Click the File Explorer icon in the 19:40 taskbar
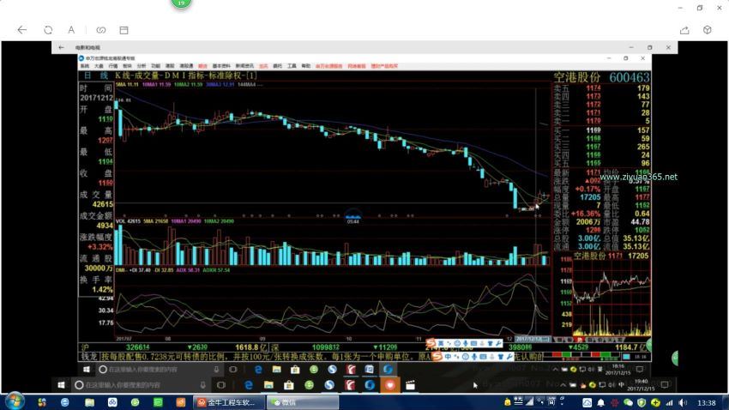Screen dimensions: 729x410 tap(268, 385)
